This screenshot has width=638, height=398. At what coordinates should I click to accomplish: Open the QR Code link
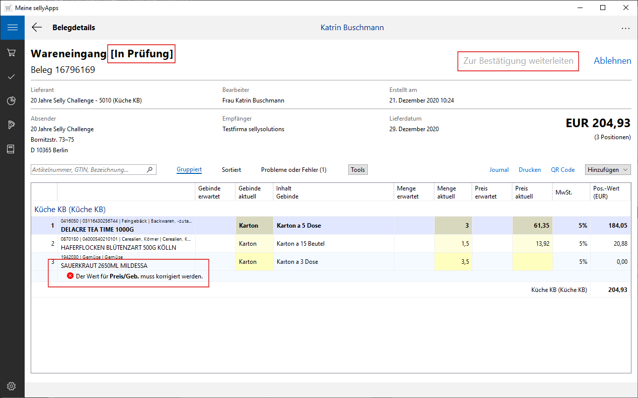[563, 170]
